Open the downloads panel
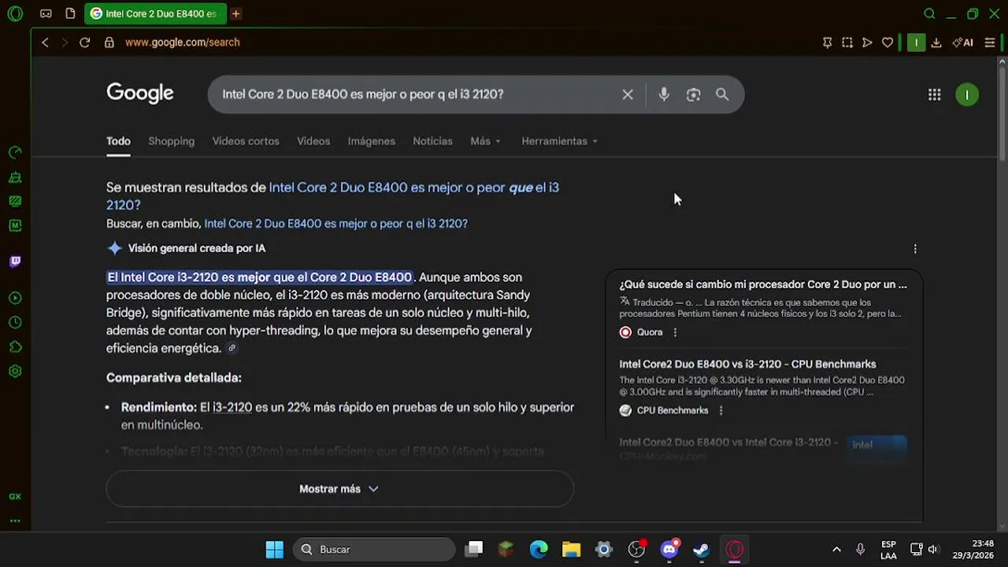The height and width of the screenshot is (567, 1008). point(936,43)
